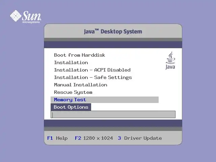Click the Java coffee cup logo
216x162 pixels.
(170, 60)
